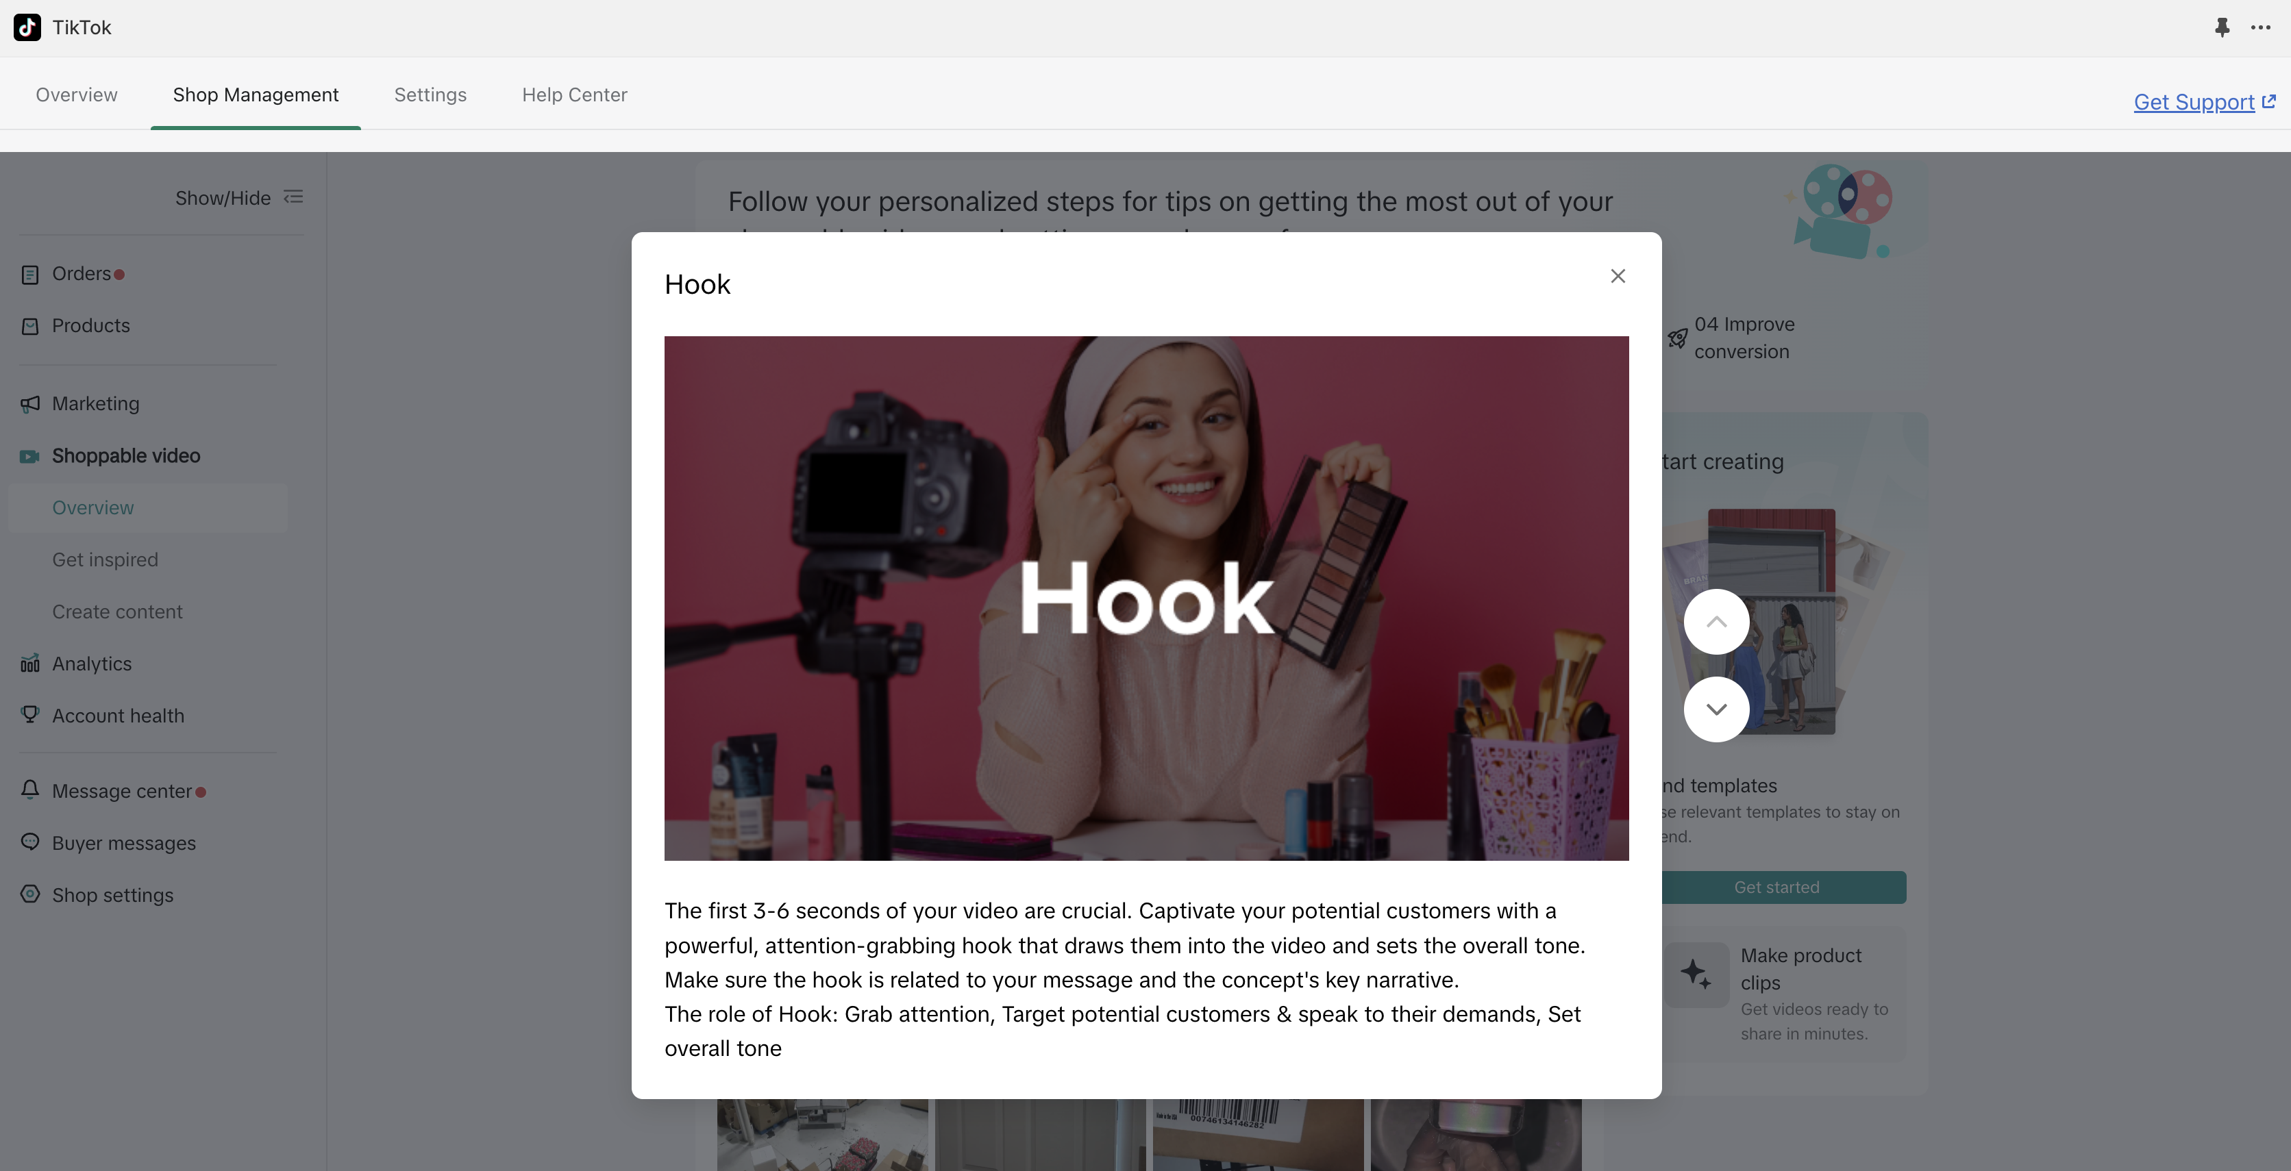Switch to the Settings tab
The height and width of the screenshot is (1171, 2291).
tap(430, 95)
